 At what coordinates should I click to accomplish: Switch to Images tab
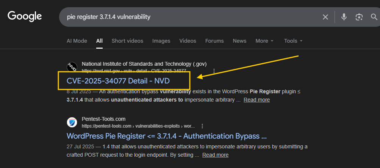point(161,41)
